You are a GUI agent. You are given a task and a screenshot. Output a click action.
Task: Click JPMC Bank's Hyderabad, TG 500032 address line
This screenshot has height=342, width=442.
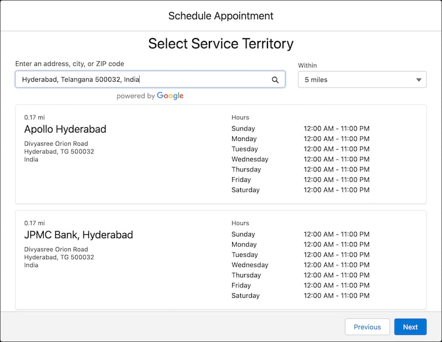[59, 257]
